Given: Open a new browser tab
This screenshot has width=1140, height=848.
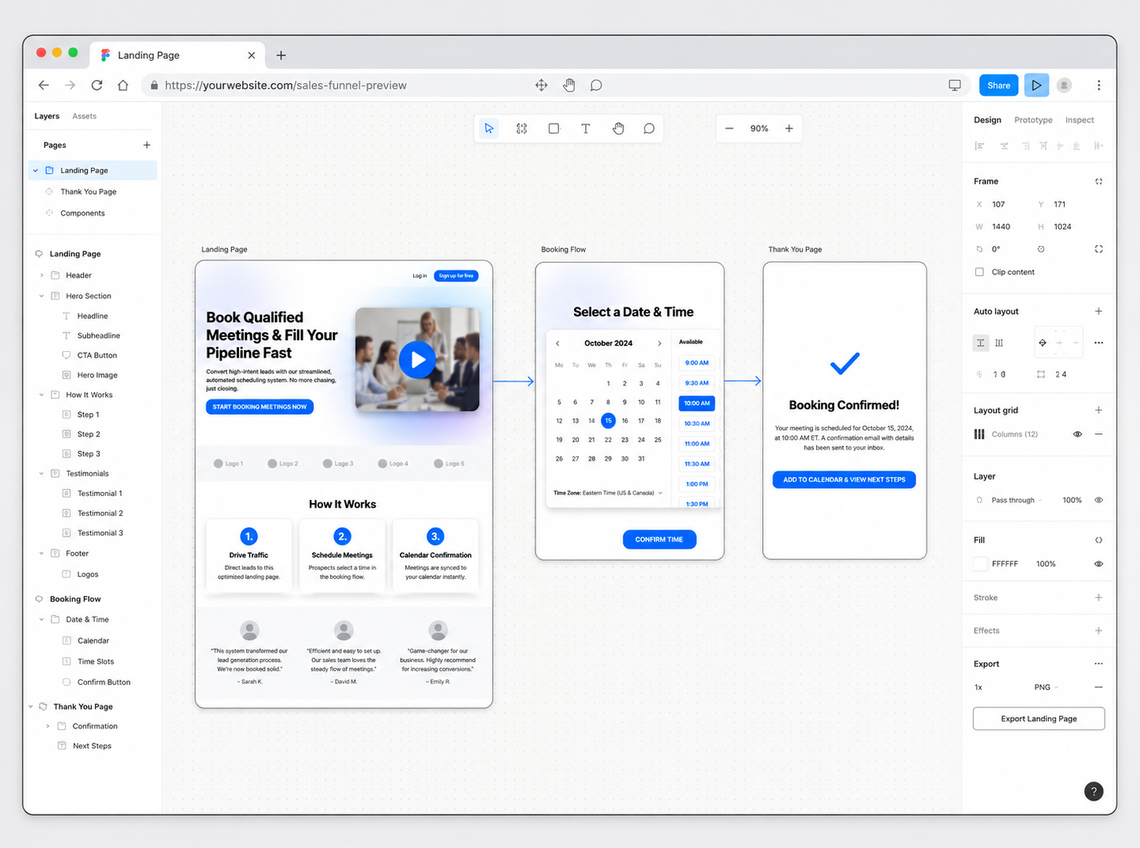Looking at the screenshot, I should pyautogui.click(x=281, y=55).
